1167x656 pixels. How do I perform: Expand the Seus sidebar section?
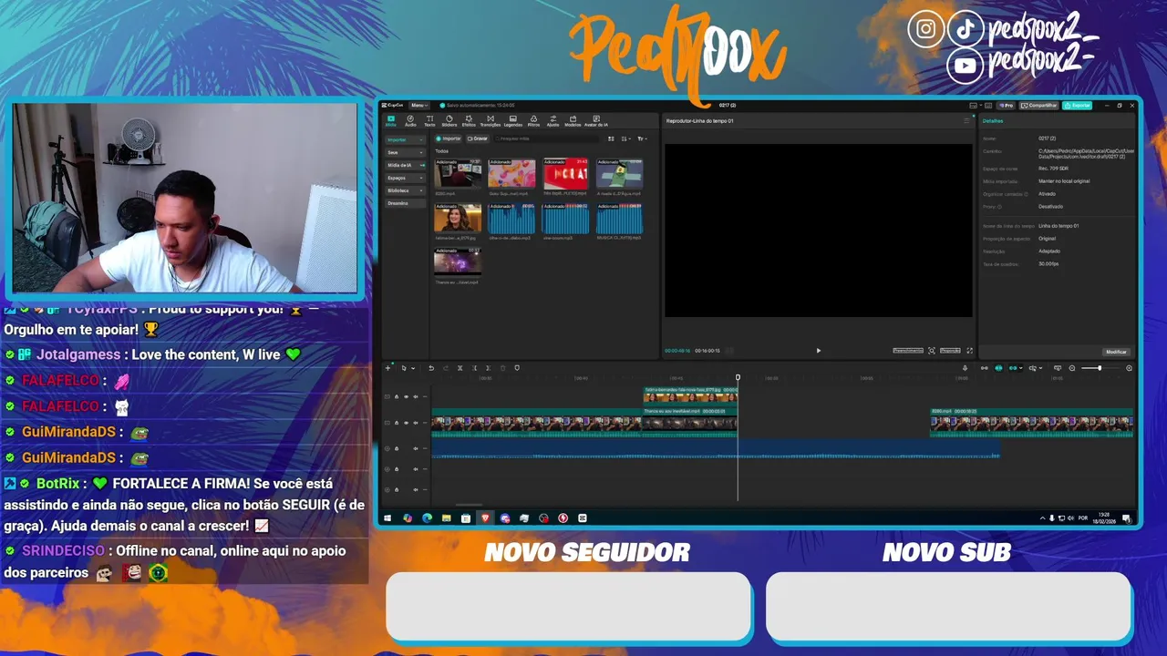(405, 152)
